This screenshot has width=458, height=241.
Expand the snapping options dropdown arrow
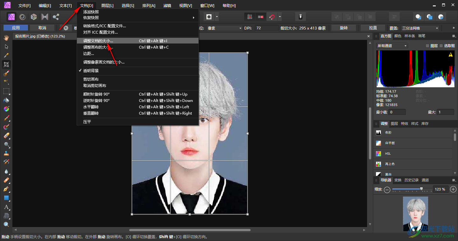[280, 17]
